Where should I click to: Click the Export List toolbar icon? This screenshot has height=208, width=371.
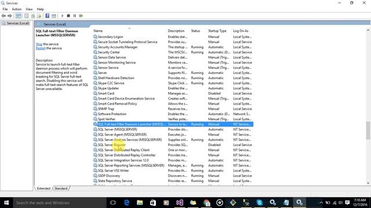click(39, 16)
